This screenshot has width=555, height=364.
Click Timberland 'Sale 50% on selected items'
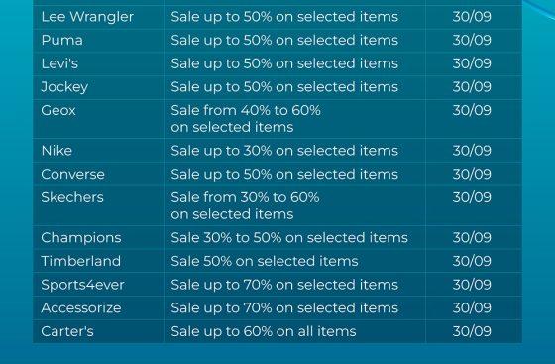265,261
